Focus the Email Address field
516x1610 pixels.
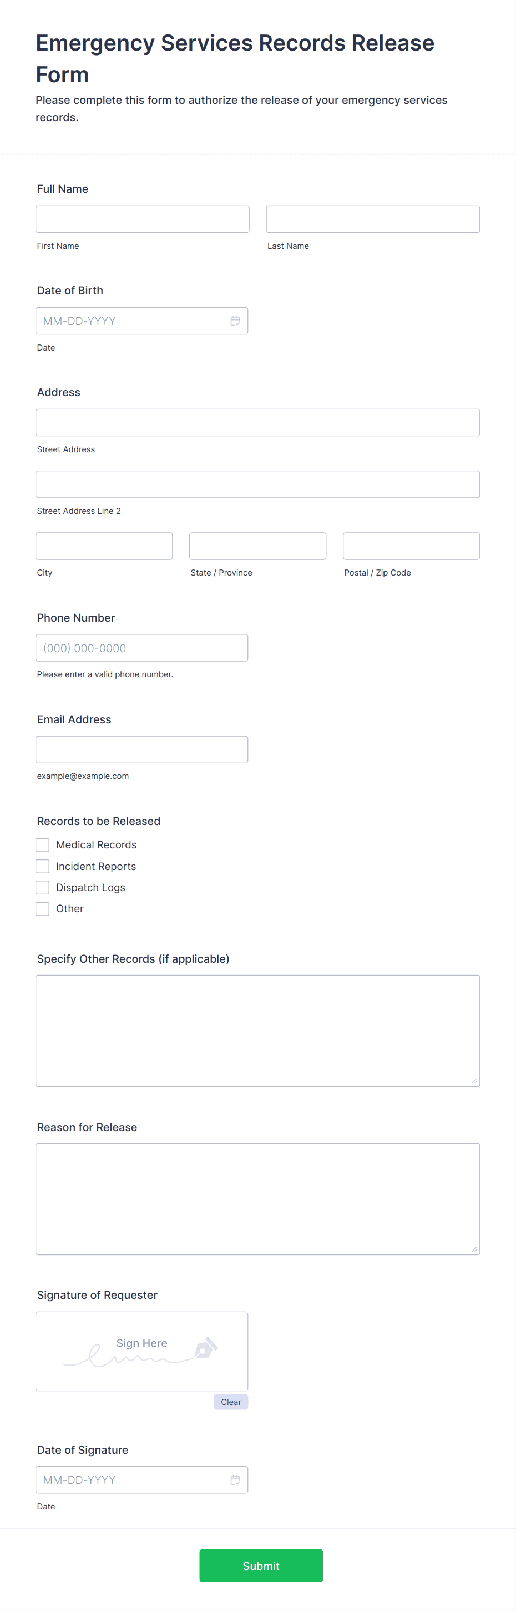pos(141,749)
